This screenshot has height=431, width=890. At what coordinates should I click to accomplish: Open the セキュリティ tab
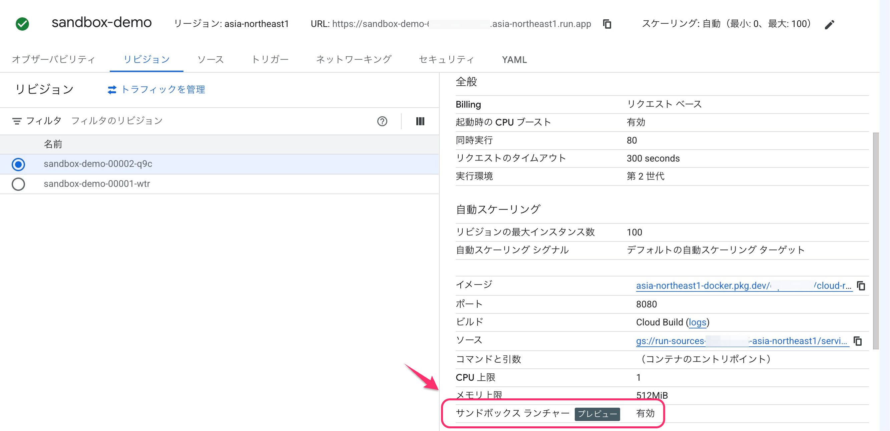(446, 59)
